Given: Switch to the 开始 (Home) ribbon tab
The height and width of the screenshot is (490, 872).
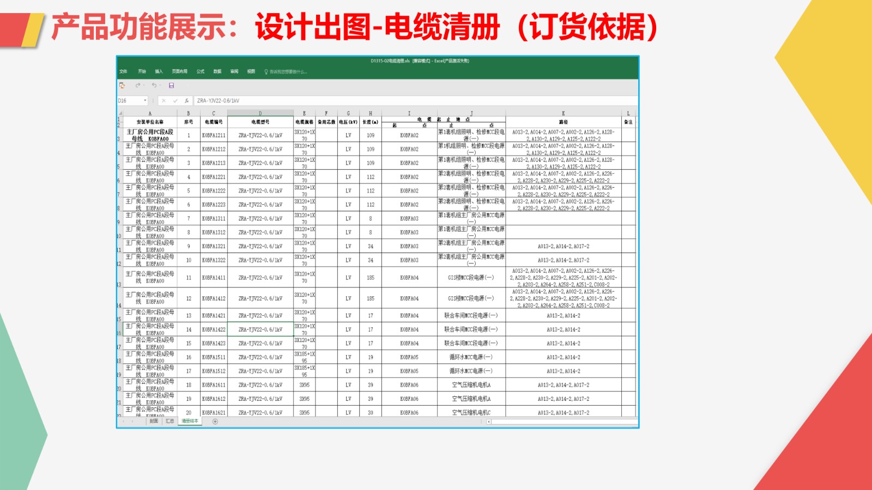Looking at the screenshot, I should tap(142, 72).
